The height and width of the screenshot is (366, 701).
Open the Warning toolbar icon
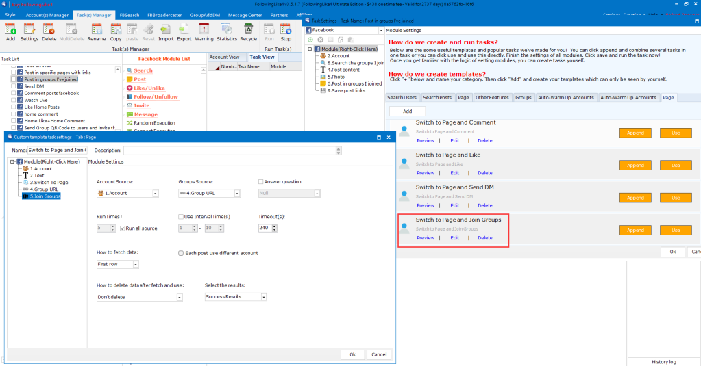(x=204, y=32)
